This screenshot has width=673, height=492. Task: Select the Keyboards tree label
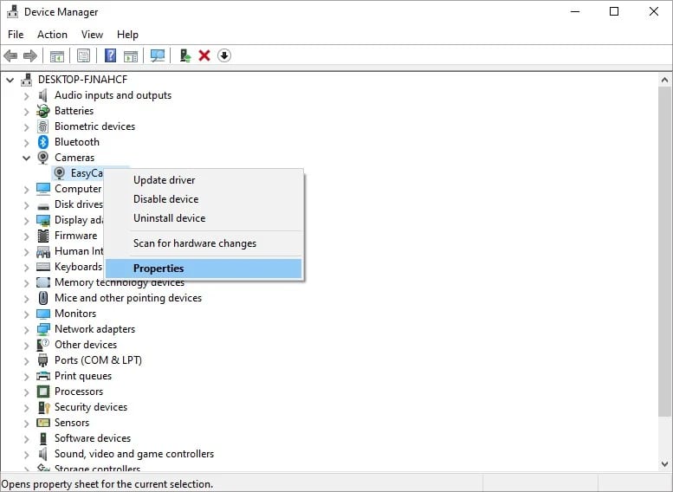78,267
